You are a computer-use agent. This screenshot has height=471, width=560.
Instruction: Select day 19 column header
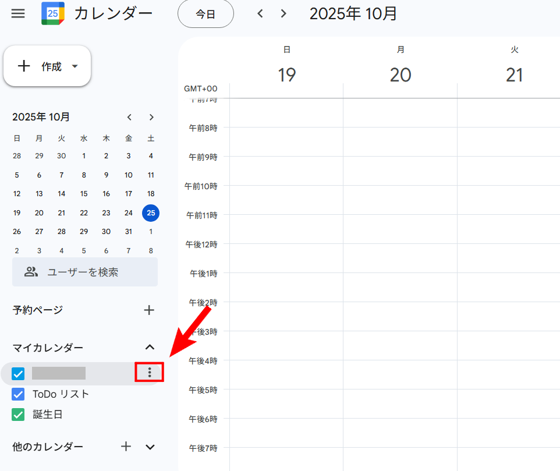tap(286, 75)
